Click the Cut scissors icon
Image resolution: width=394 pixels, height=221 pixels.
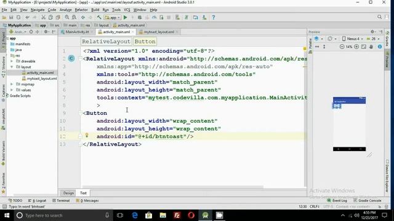pyautogui.click(x=44, y=18)
